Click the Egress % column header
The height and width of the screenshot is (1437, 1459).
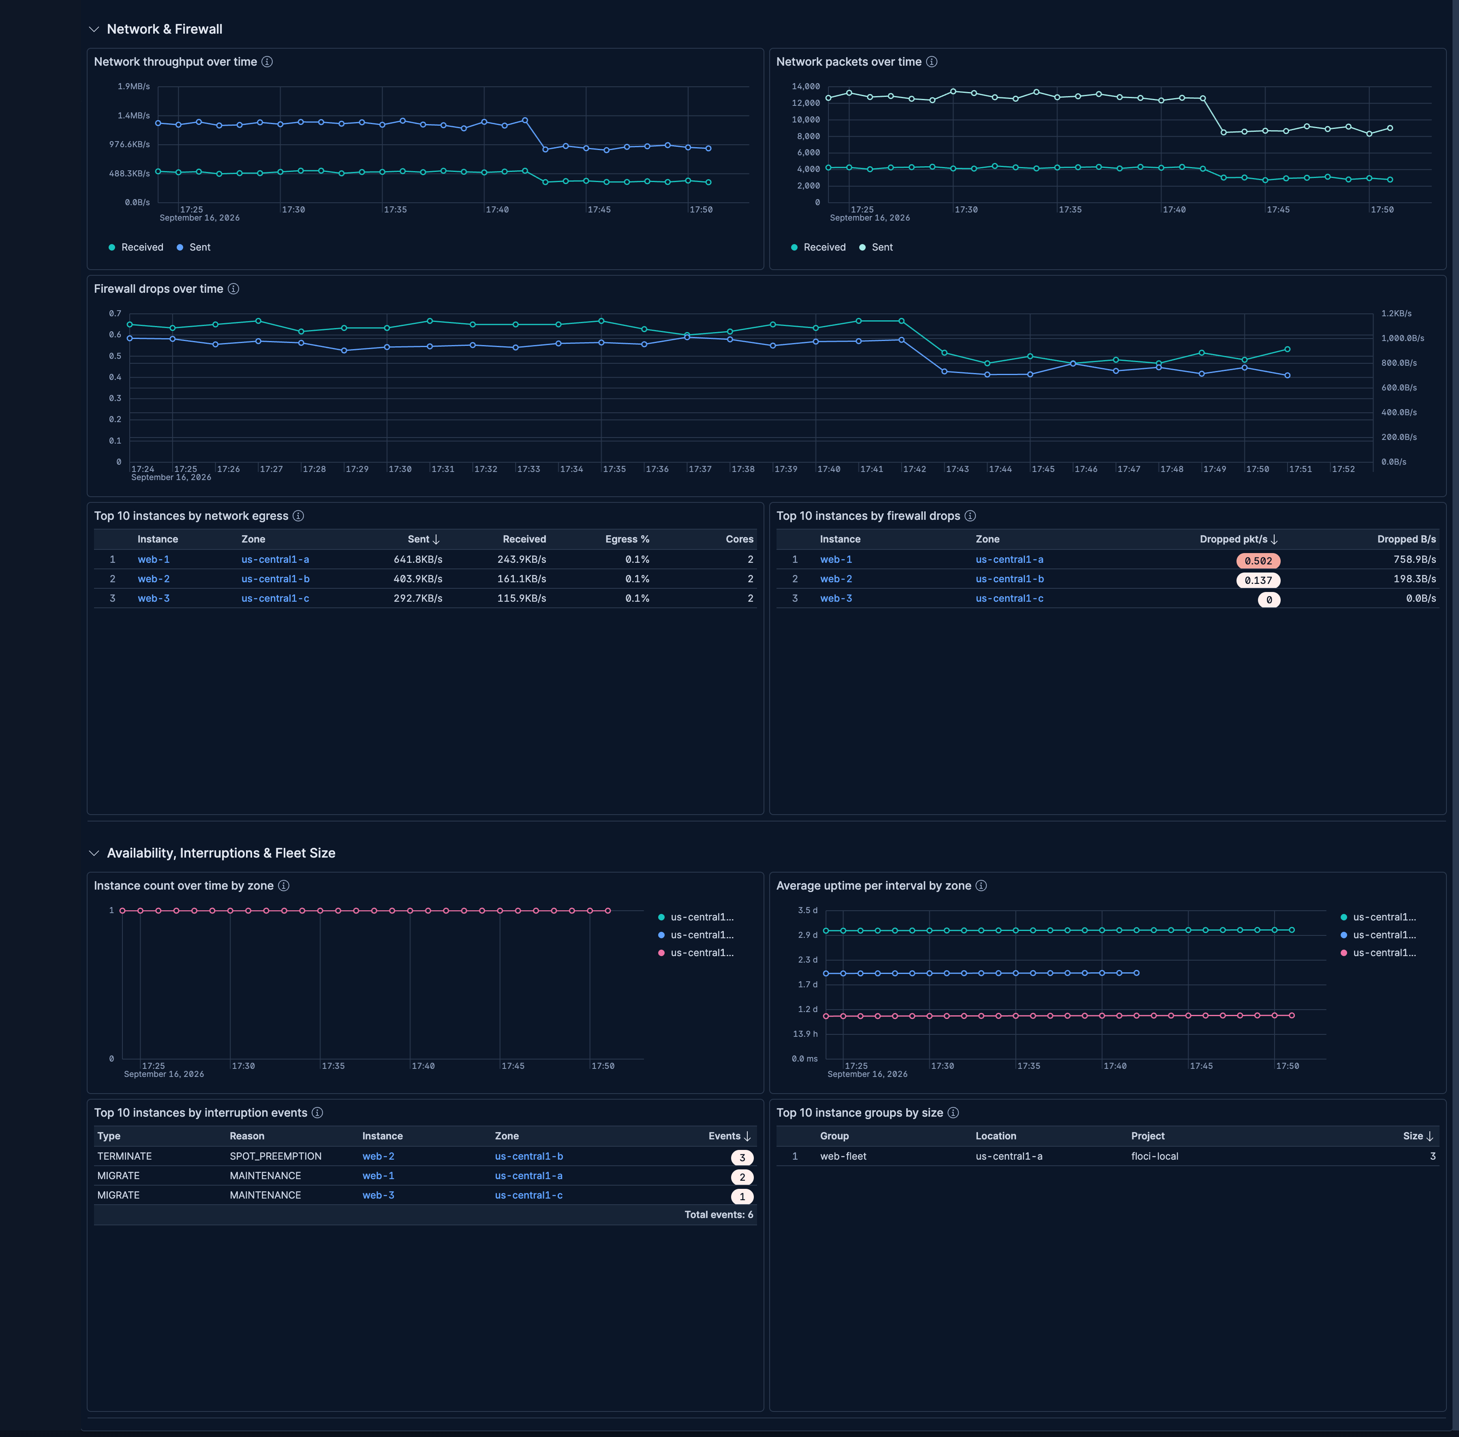click(x=627, y=540)
